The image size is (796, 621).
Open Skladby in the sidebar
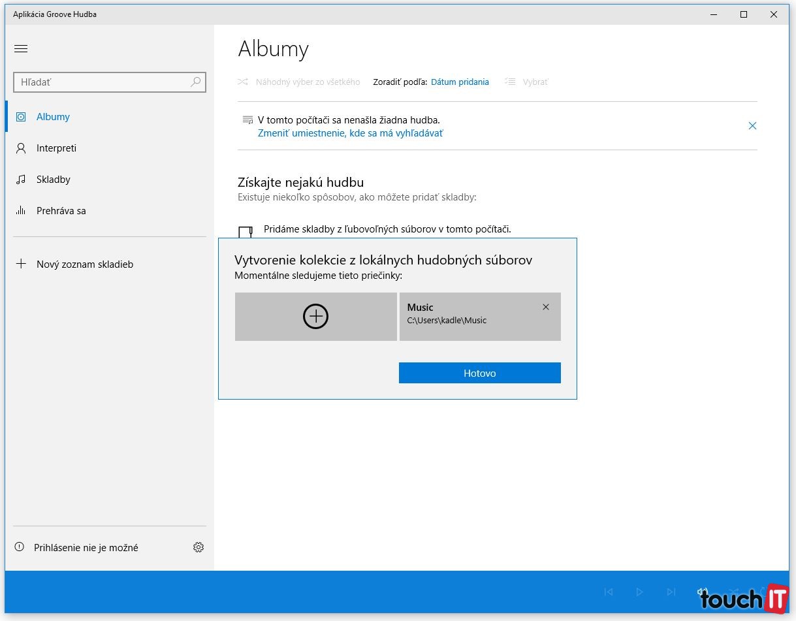(53, 180)
